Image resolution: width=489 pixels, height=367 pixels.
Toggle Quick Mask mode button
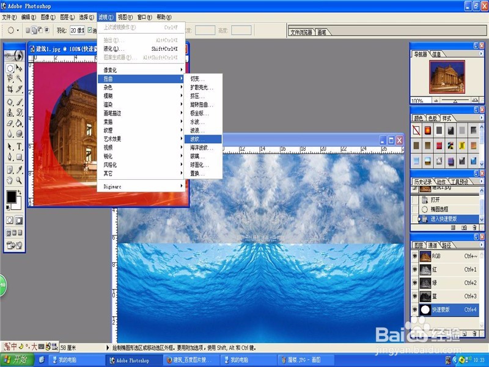click(x=19, y=220)
